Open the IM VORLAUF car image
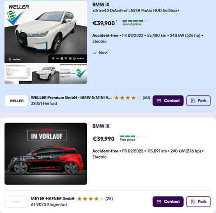 coord(46,154)
